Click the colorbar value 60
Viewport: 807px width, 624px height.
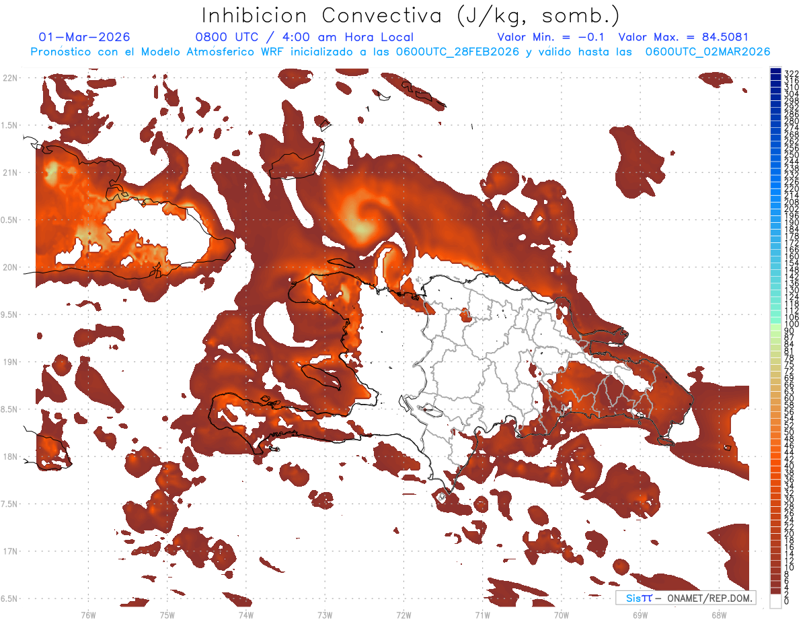coord(790,398)
